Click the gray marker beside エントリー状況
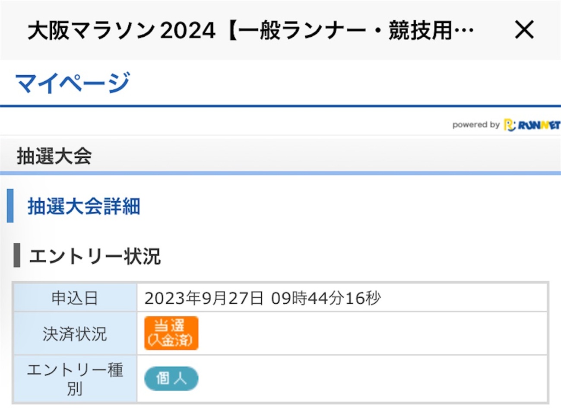The width and height of the screenshot is (561, 420). [17, 255]
